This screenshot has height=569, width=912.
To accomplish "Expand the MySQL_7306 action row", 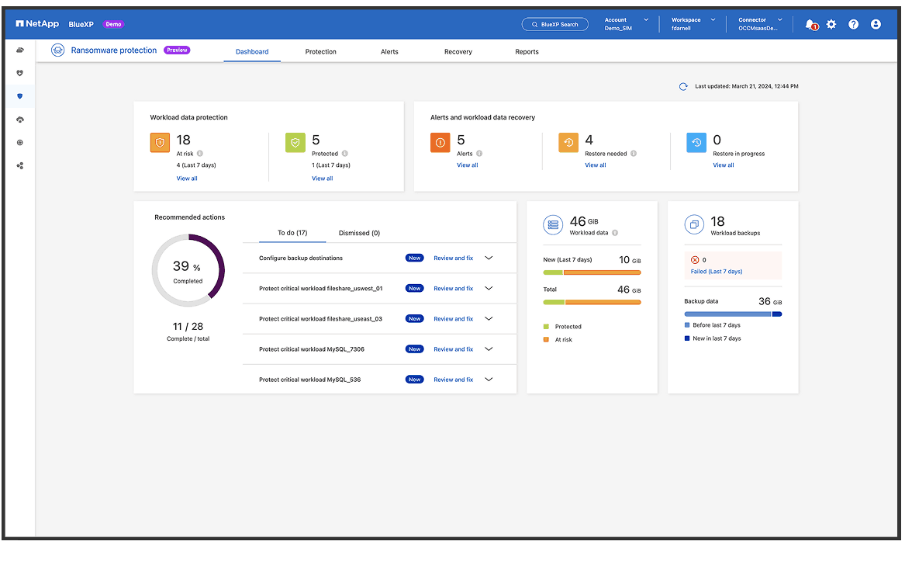I will [x=489, y=349].
